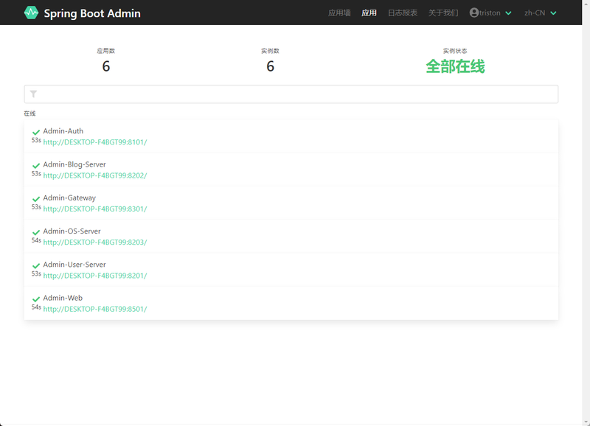Select the Admin-Auth application name
590x426 pixels.
pos(63,131)
